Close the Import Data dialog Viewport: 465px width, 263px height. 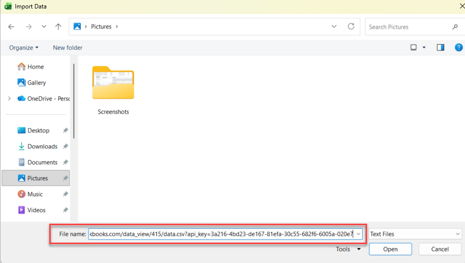462,6
